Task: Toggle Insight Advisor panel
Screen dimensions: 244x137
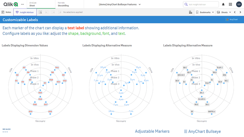Action: tap(25, 12)
